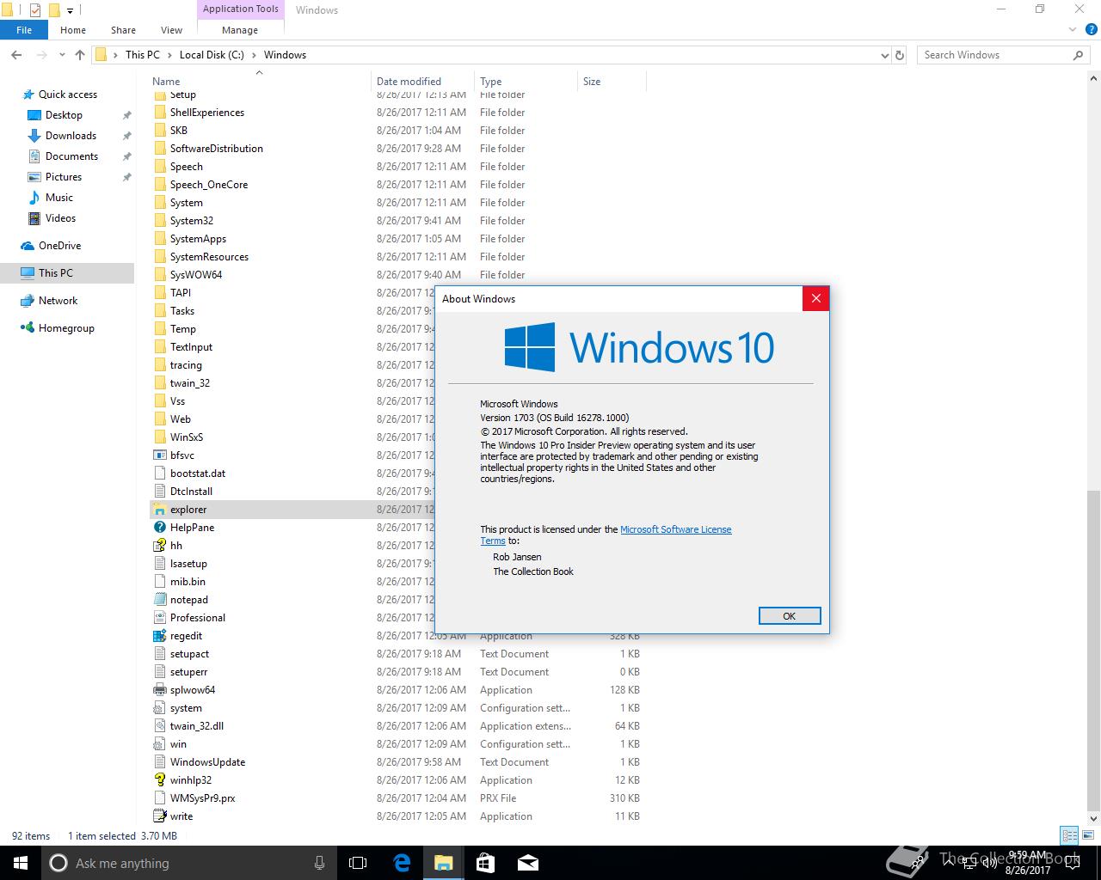Open the Videos library icon
The image size is (1101, 880).
pyautogui.click(x=34, y=218)
